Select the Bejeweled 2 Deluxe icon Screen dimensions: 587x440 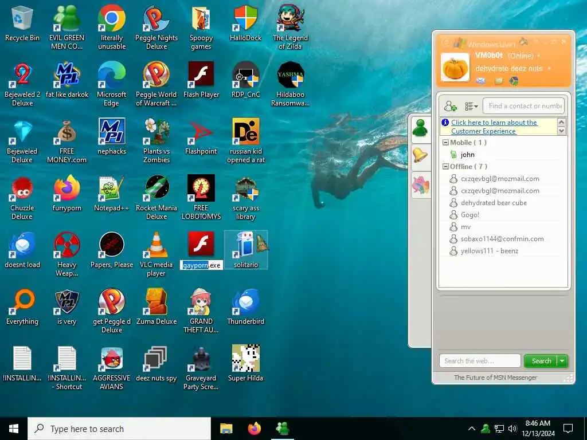pos(22,85)
